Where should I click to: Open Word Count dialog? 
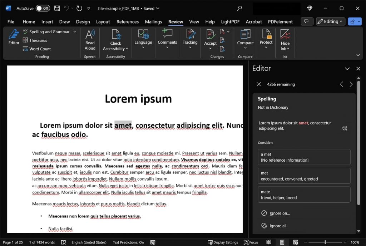[36, 49]
